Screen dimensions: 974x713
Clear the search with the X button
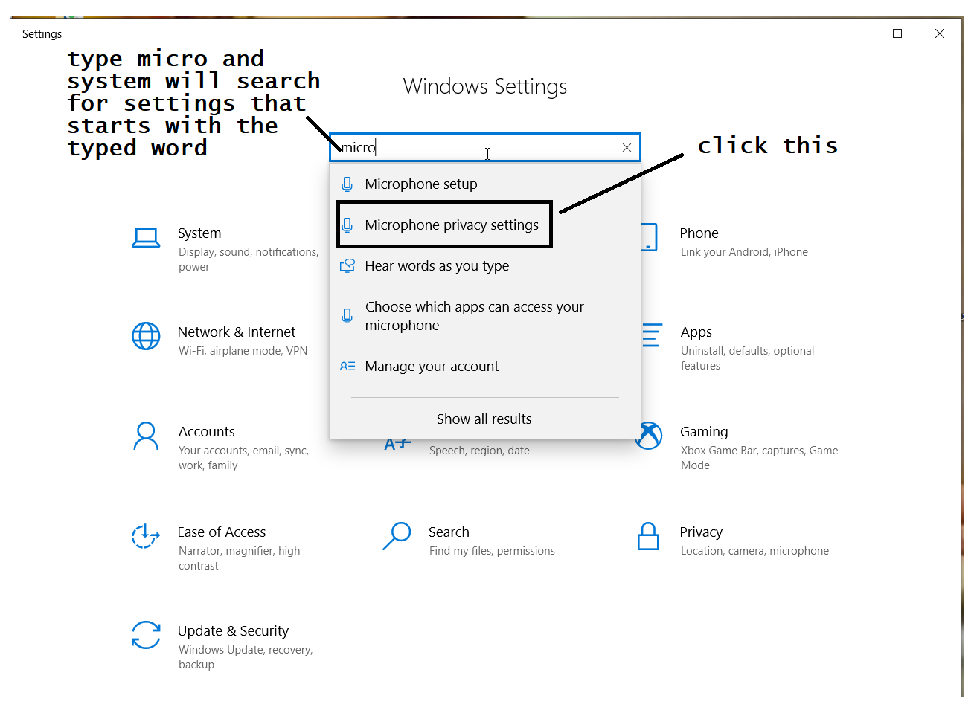coord(627,147)
